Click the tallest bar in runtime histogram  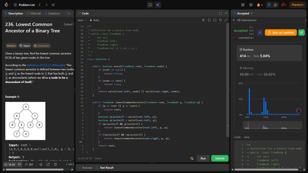249,101
